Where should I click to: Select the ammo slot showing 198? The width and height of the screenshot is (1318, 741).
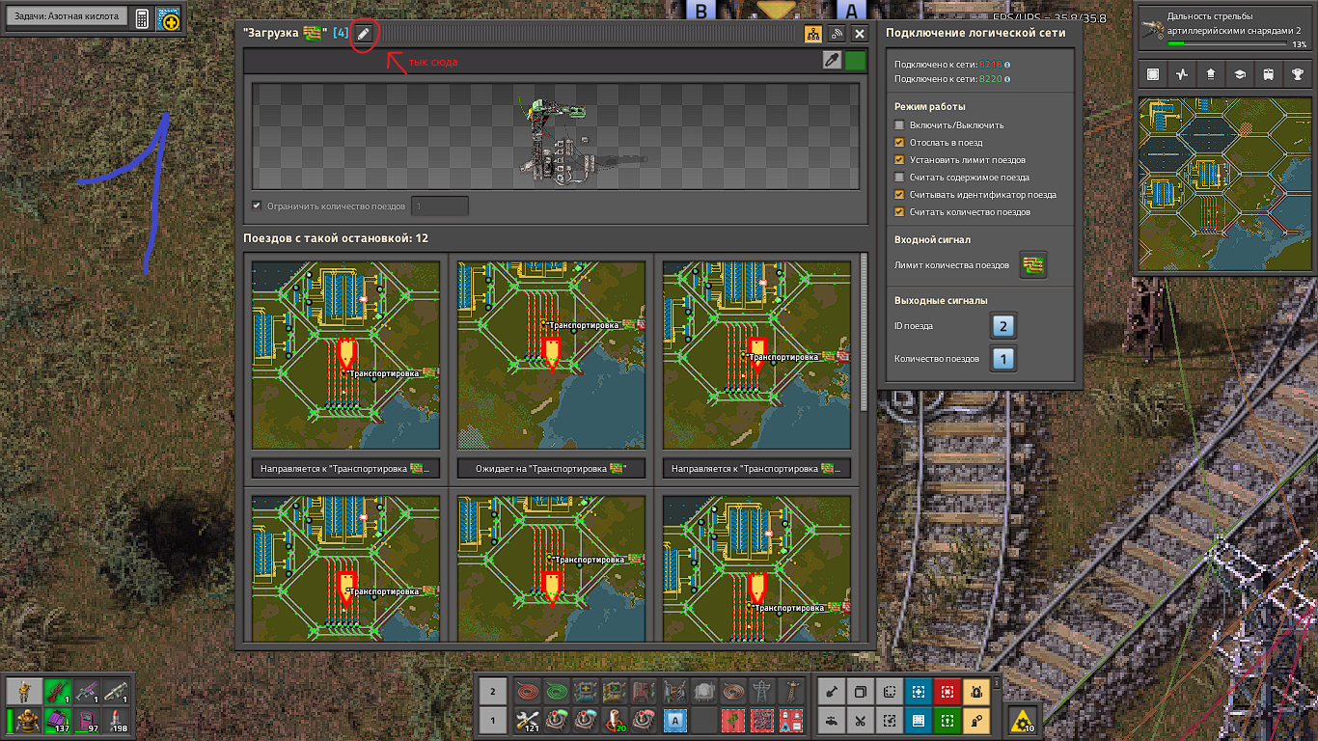[116, 720]
